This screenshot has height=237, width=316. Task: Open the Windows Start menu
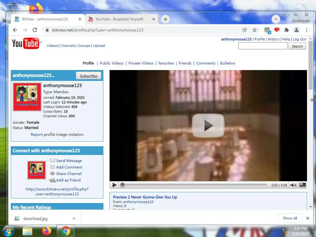pos(8,231)
